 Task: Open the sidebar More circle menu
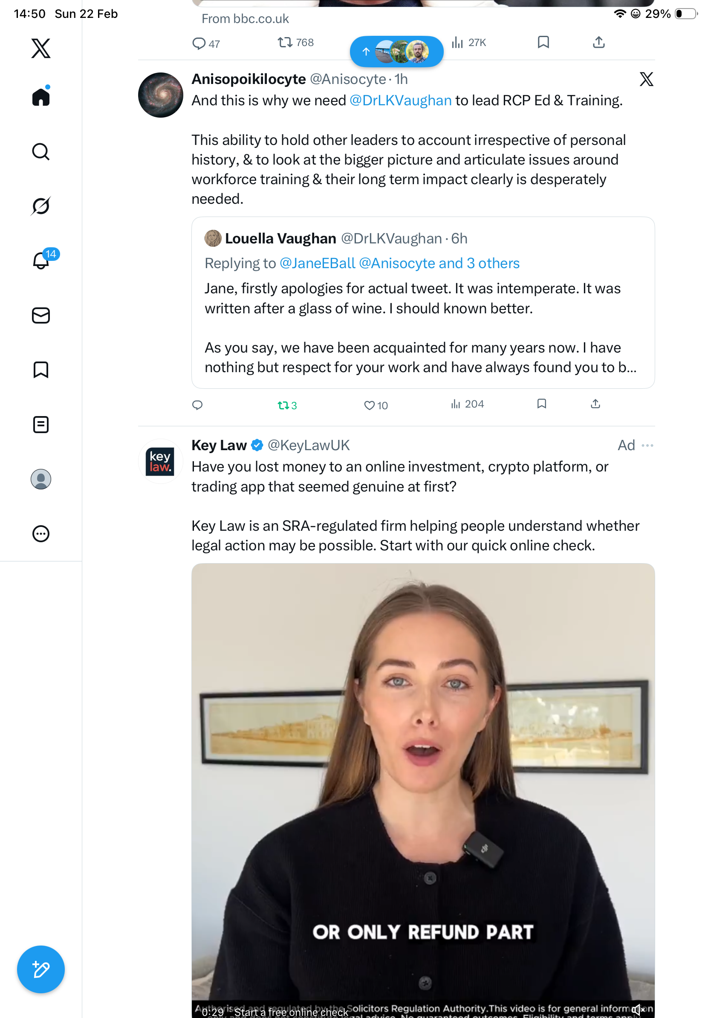pyautogui.click(x=41, y=533)
